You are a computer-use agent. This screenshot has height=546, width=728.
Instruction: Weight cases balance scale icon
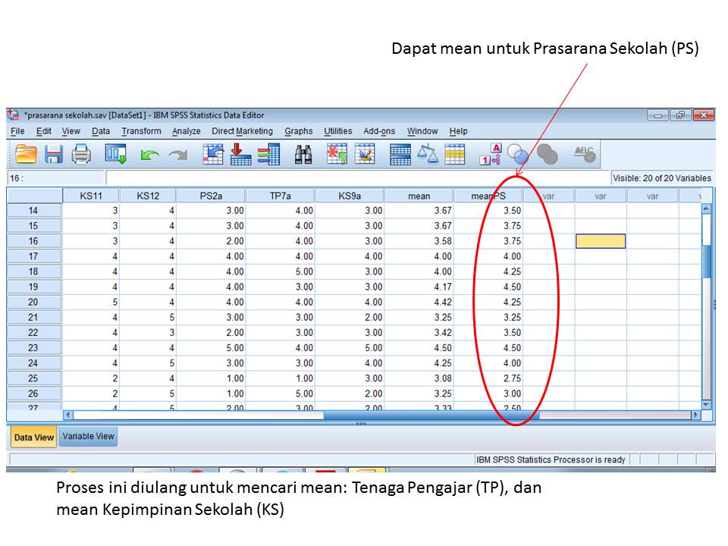click(x=428, y=154)
